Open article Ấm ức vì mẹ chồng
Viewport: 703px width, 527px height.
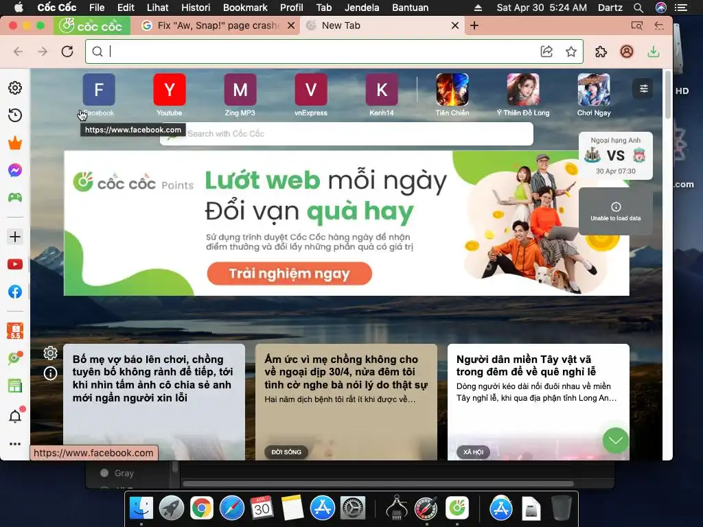[x=346, y=402]
